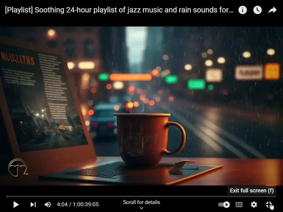Viewport: 283px width, 212px height.
Task: Click the red progress scrubber start
Action: point(7,196)
